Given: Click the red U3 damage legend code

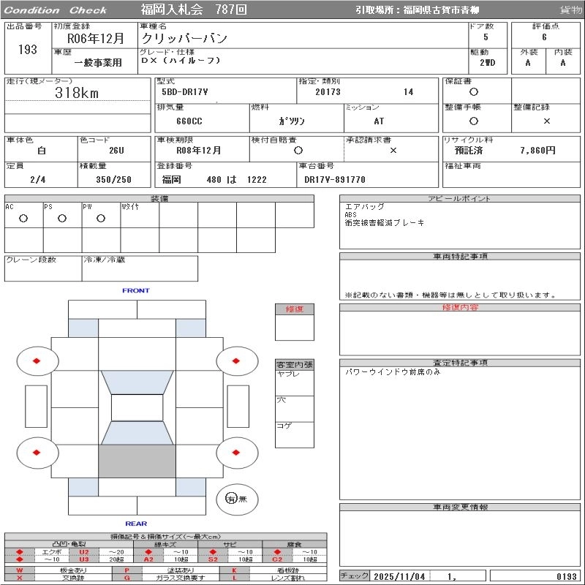Looking at the screenshot, I should (84, 559).
